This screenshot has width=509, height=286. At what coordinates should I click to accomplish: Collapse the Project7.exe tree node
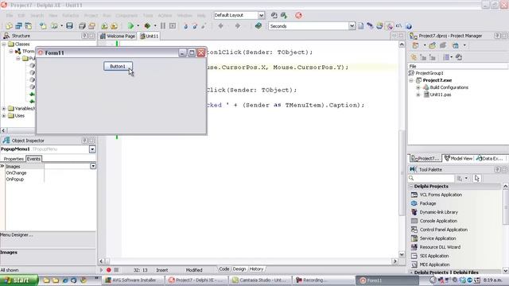click(x=411, y=80)
